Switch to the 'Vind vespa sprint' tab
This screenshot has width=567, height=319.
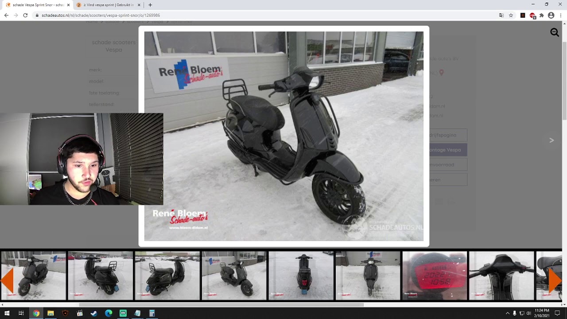coord(108,5)
